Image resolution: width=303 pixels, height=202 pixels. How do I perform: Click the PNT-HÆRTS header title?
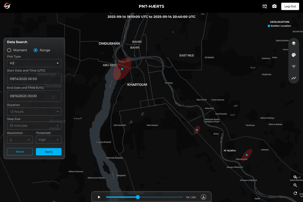point(151,6)
